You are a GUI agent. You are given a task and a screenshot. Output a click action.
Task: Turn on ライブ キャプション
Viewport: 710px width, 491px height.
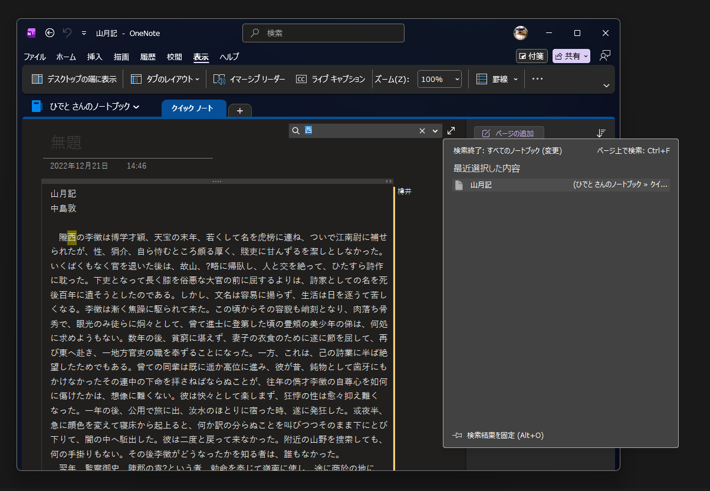tap(330, 78)
